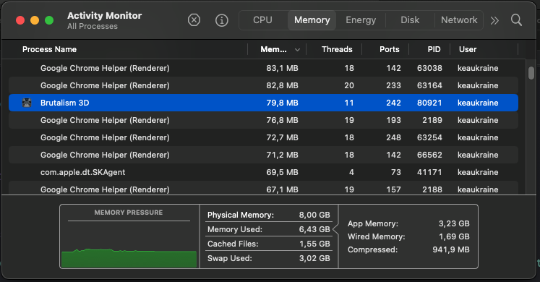Click the 69,5 MB memory value

tap(282, 172)
